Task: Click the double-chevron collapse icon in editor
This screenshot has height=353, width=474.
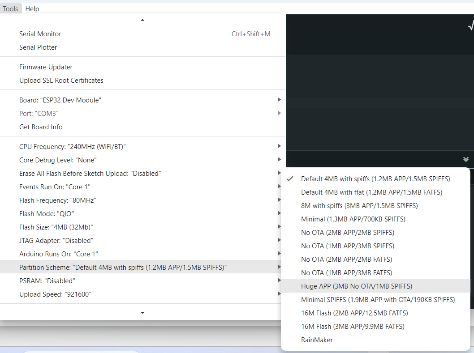Action: [466, 159]
